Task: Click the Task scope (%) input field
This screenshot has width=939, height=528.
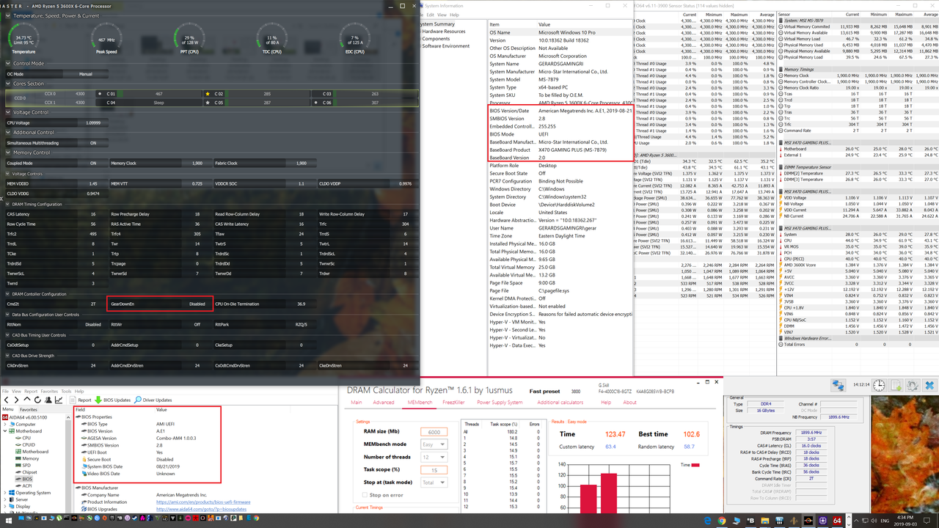Action: (434, 470)
